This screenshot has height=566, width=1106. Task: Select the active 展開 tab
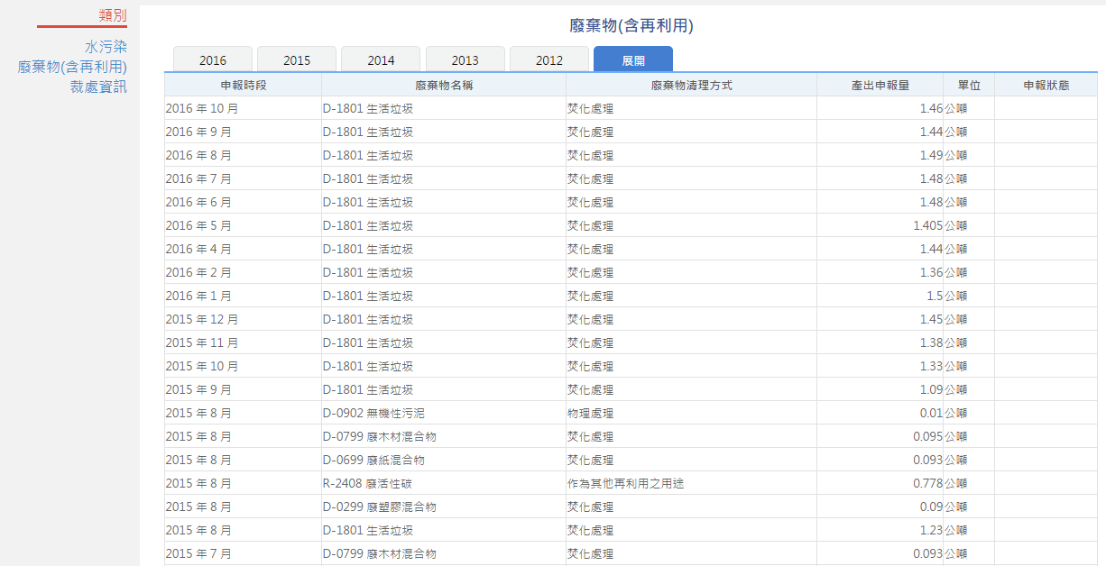pyautogui.click(x=633, y=59)
